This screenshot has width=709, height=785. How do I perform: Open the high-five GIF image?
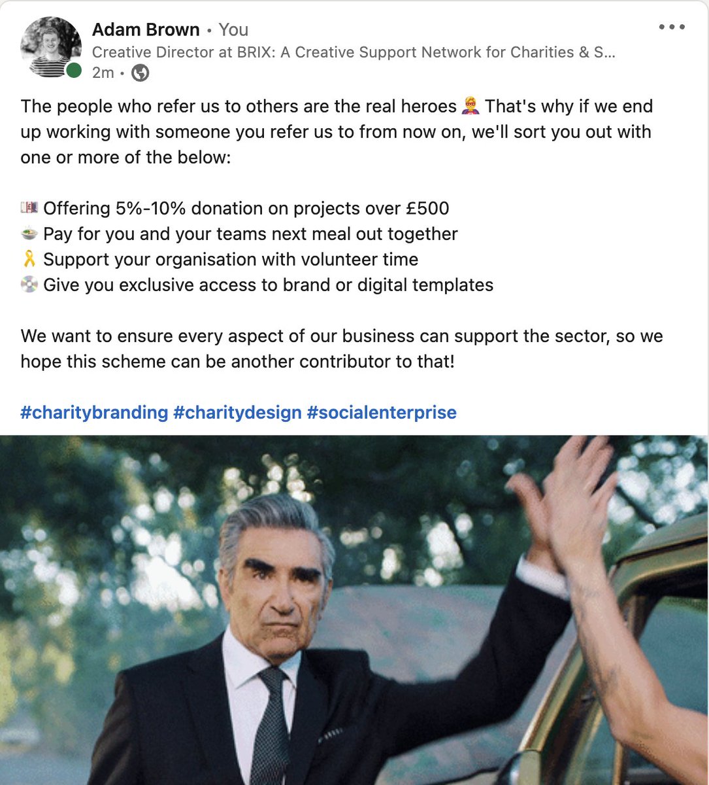click(x=354, y=610)
